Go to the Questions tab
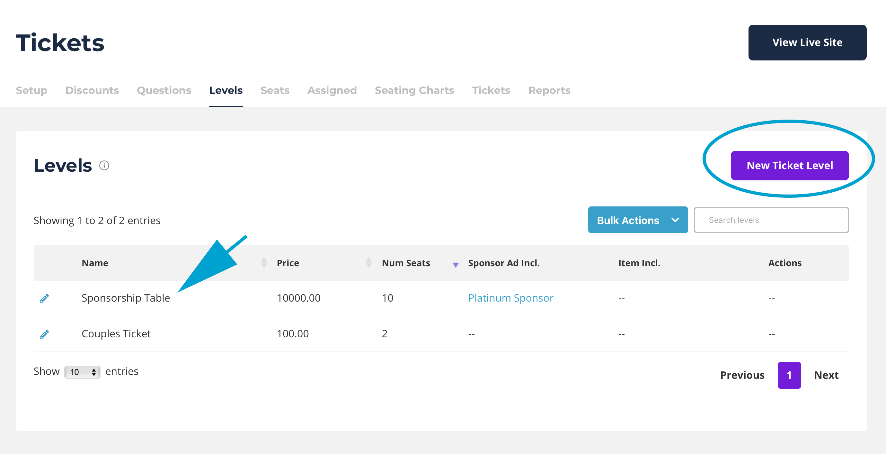This screenshot has height=454, width=886. pos(164,90)
